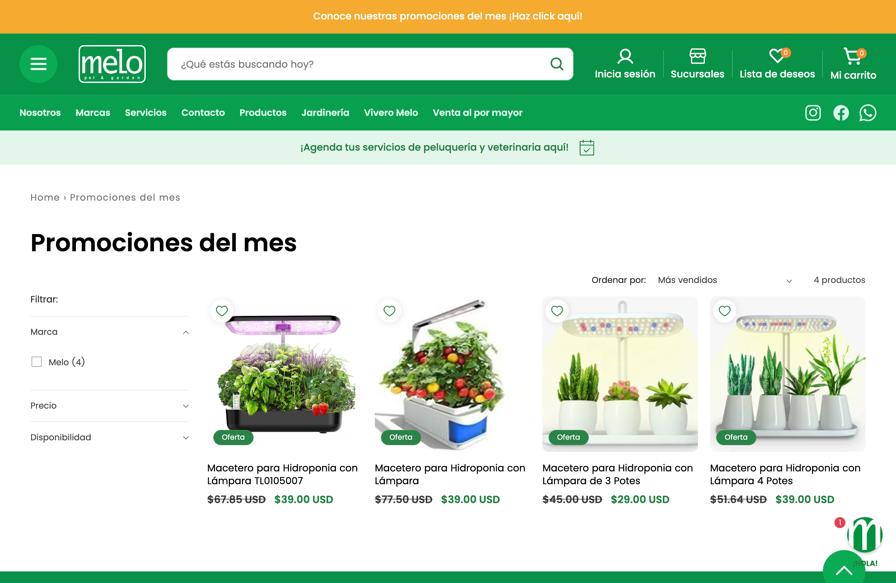Viewport: 896px width, 583px height.
Task: Favorite the Macetero de 3 Potes product
Action: click(x=557, y=311)
